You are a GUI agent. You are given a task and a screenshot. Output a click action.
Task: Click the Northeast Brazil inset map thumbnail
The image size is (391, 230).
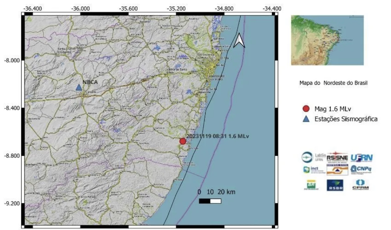point(327,40)
